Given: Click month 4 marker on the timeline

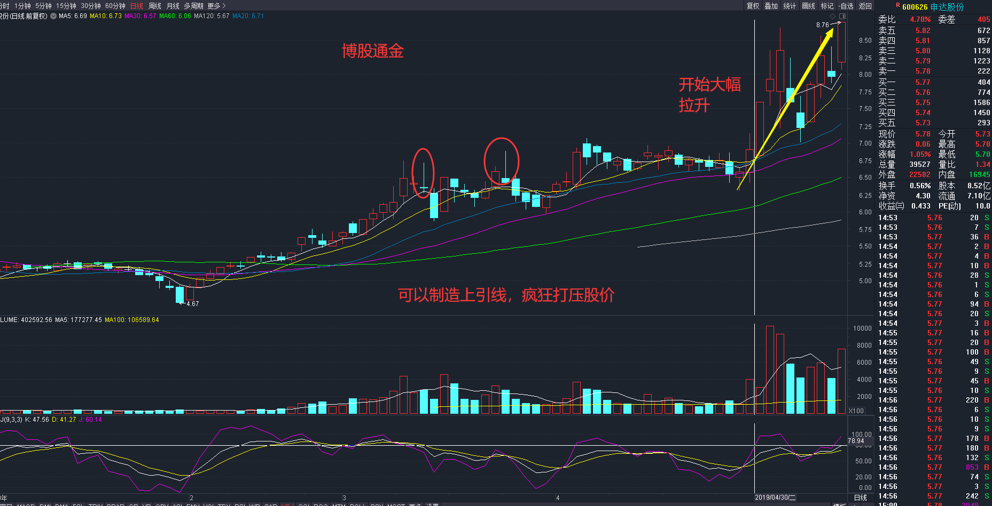Looking at the screenshot, I should point(558,498).
